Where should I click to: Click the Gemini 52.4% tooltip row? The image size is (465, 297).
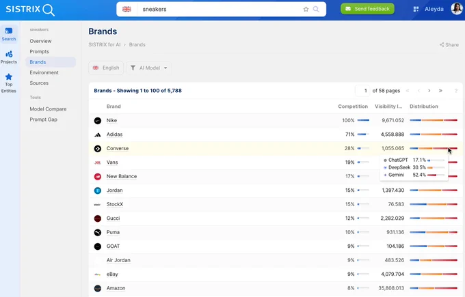[x=414, y=175]
